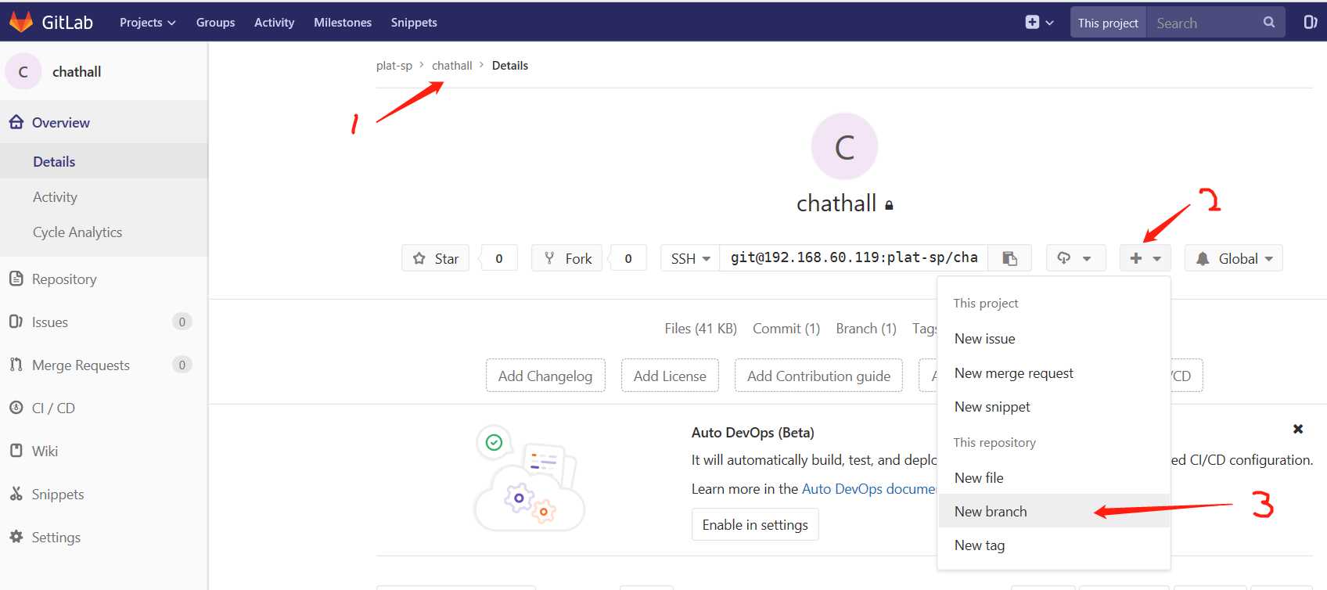Open Branch (1) link
1327x590 pixels.
coord(866,329)
